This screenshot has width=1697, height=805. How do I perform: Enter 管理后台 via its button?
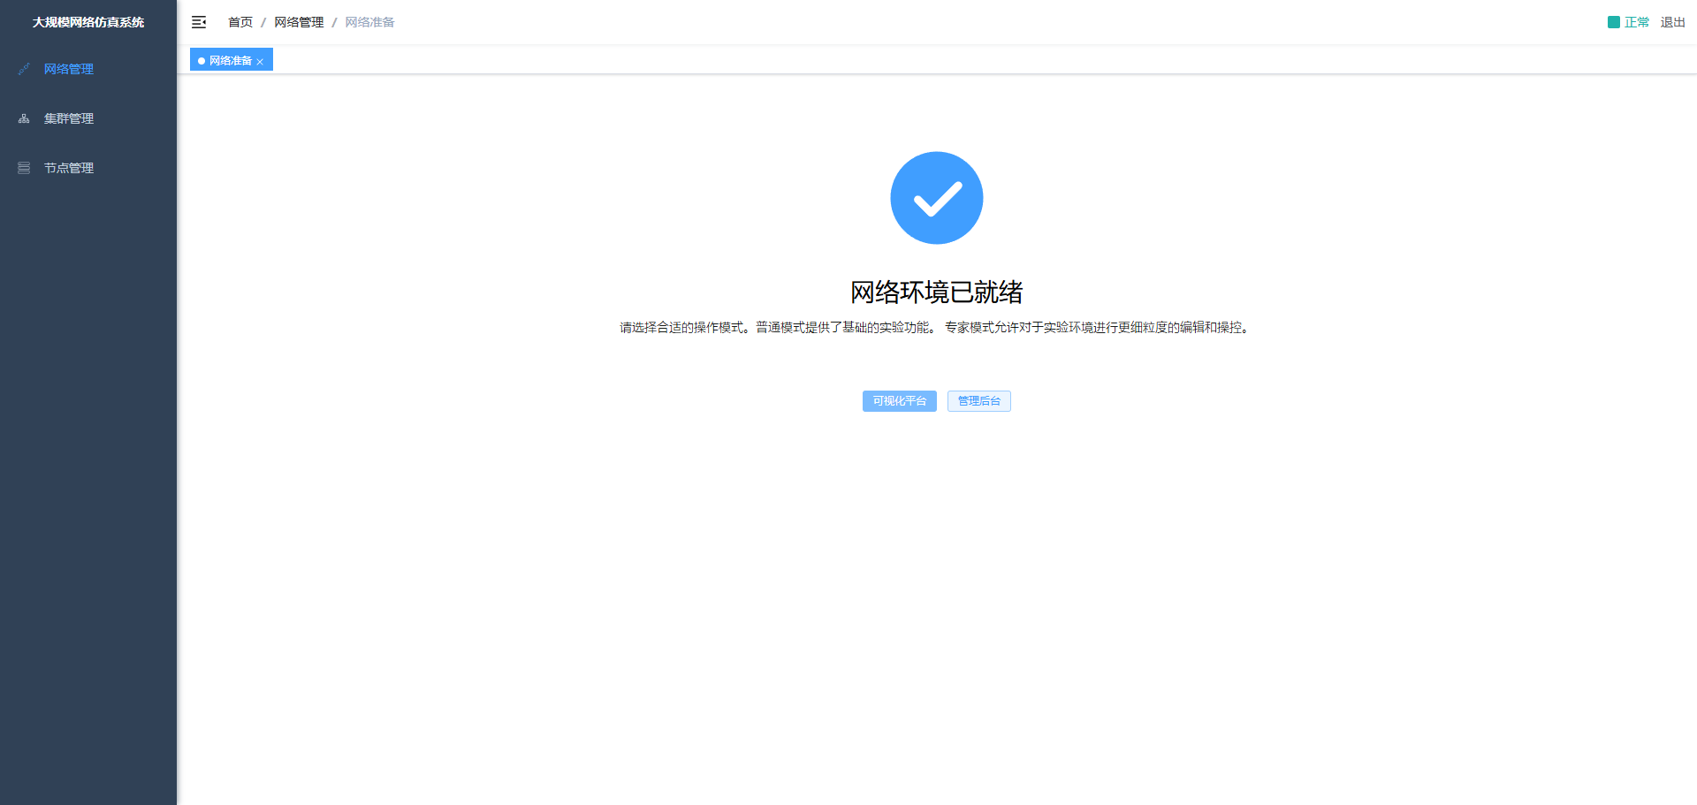(978, 401)
